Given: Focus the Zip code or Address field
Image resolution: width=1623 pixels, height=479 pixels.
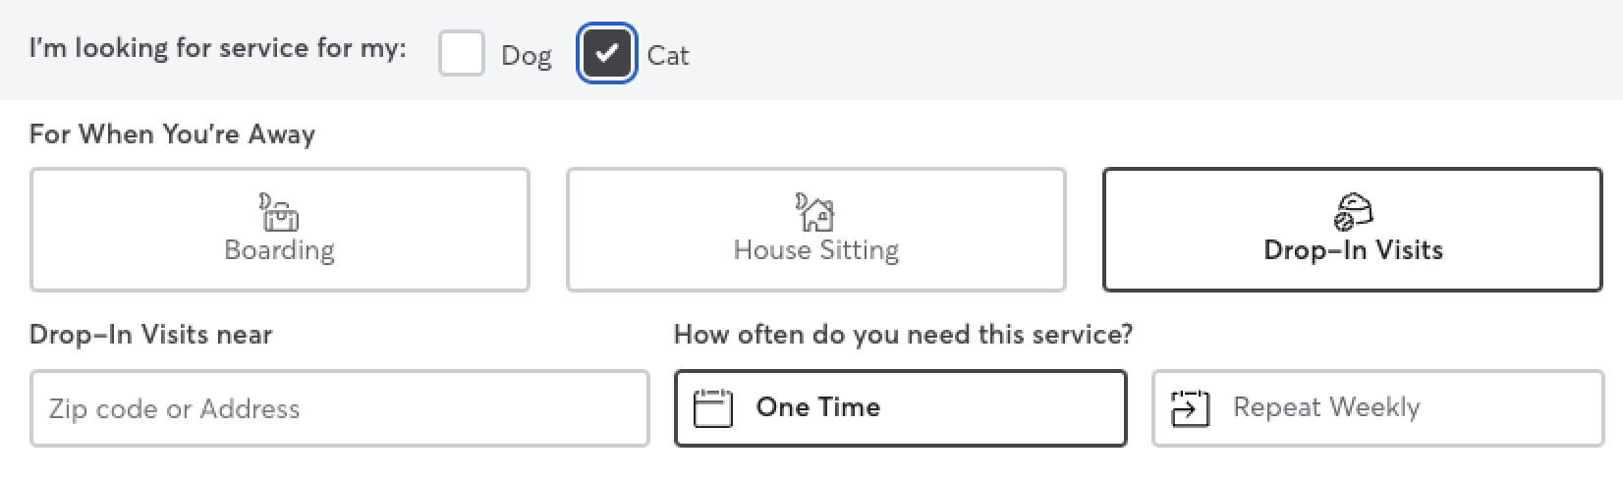Looking at the screenshot, I should 339,408.
